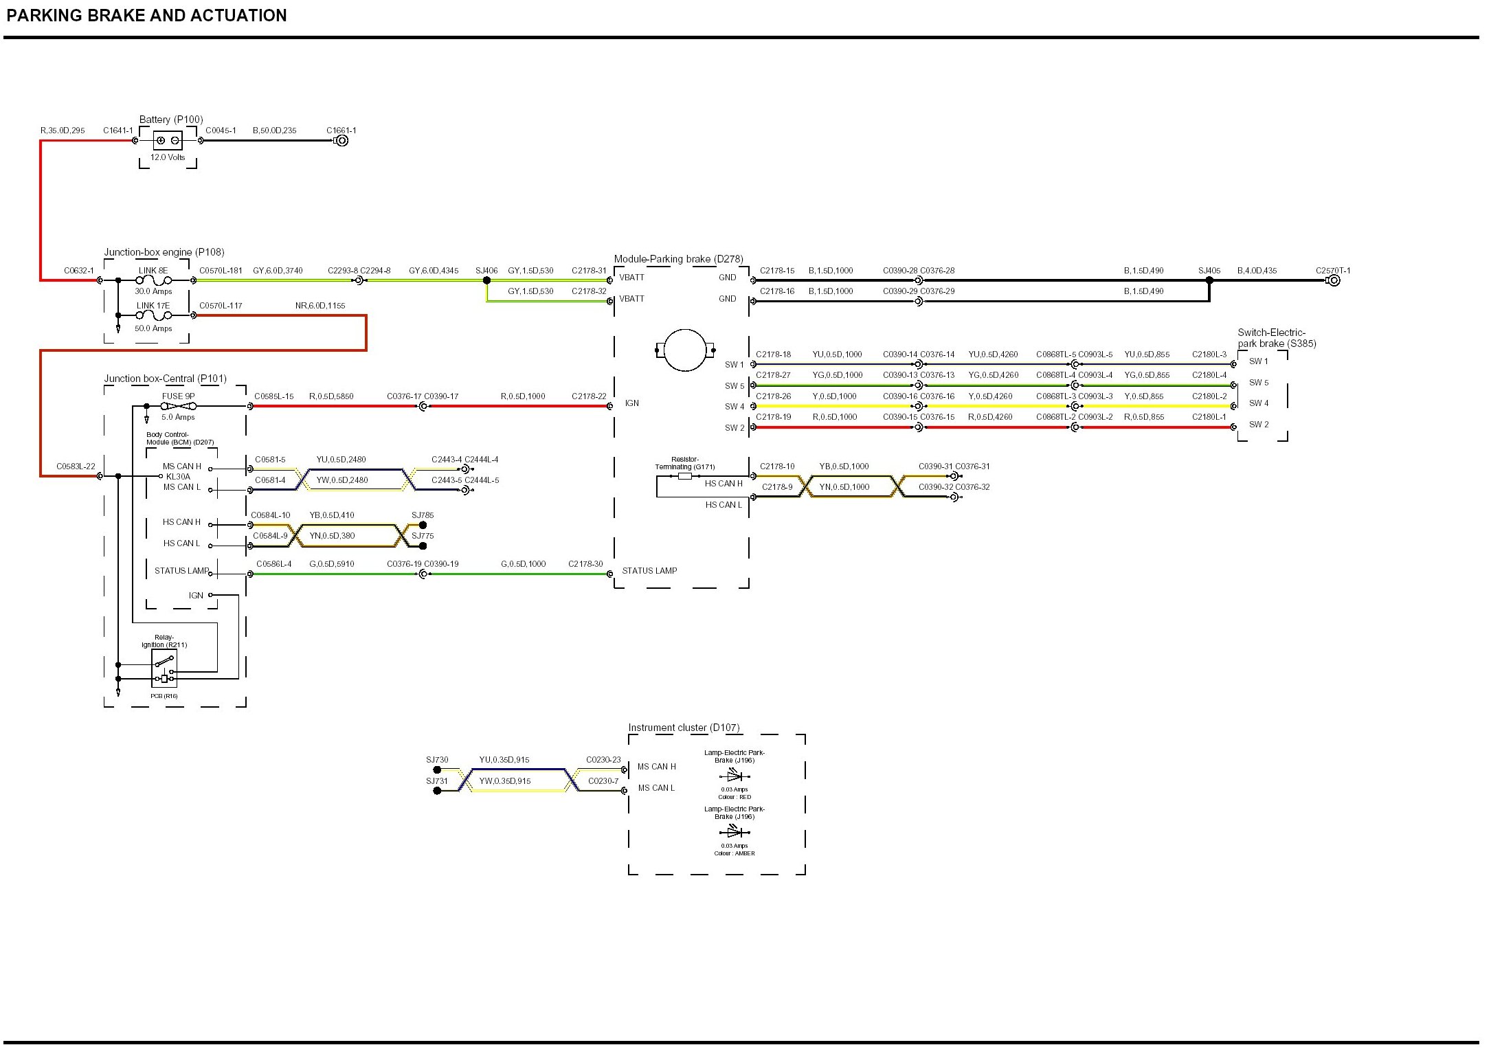Click the Terminating Resistor G171 symbol
Viewport: 1491px width, 1056px height.
coord(684,475)
